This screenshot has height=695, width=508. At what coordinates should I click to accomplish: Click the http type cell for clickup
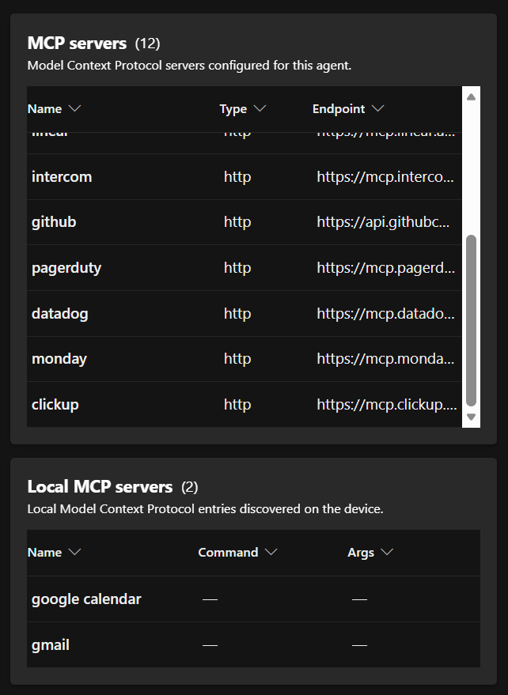coord(237,404)
